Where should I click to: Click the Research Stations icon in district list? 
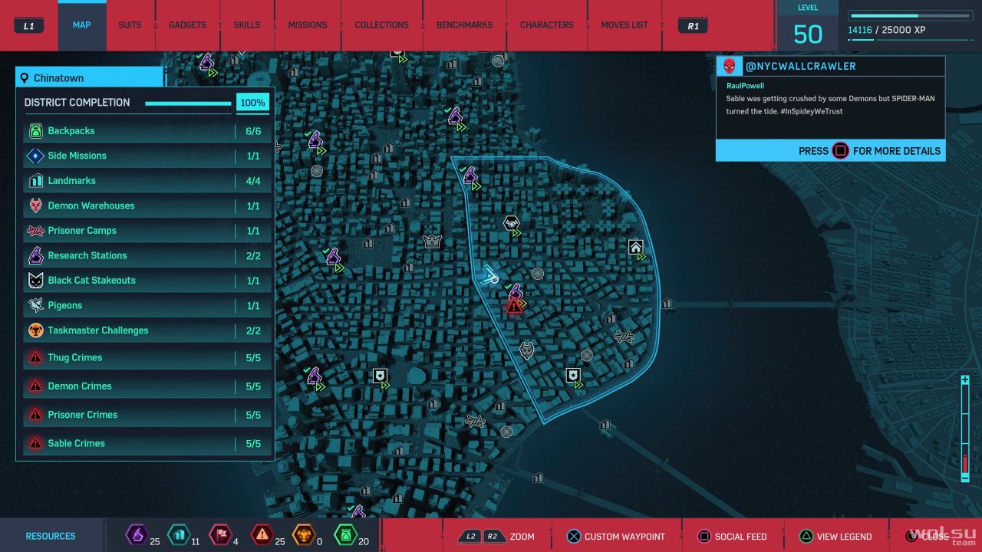35,255
